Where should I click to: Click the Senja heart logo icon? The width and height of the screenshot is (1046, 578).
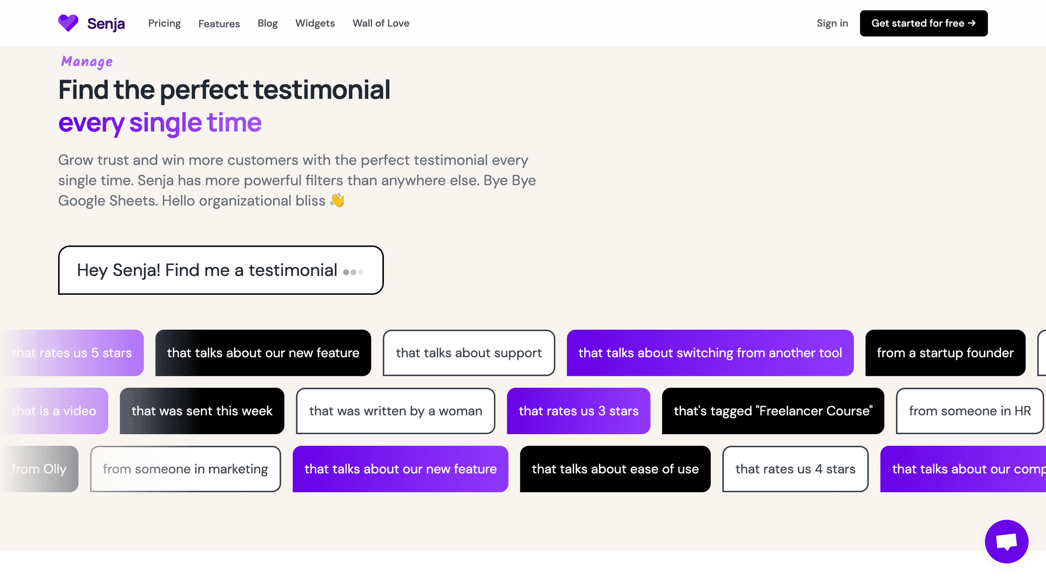68,23
